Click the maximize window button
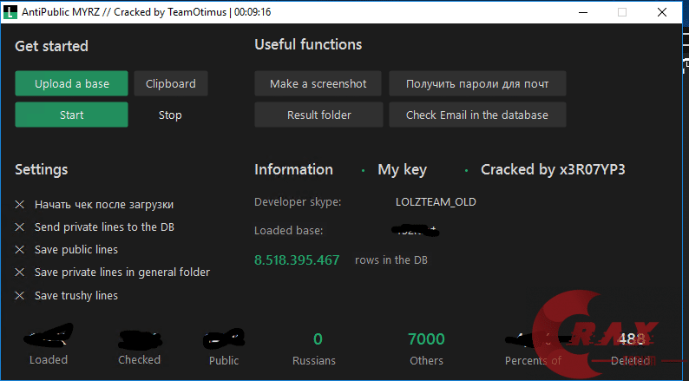 [x=622, y=12]
